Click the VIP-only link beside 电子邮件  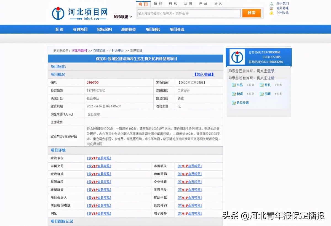(189, 214)
